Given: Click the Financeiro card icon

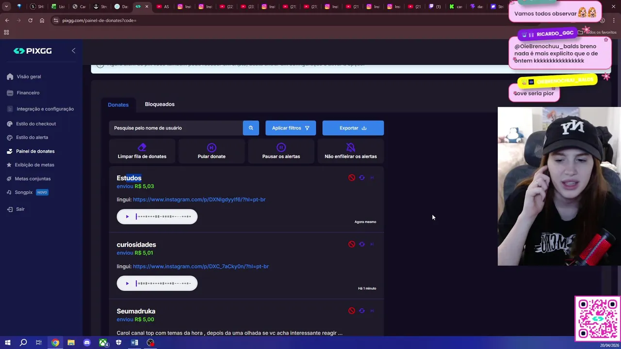Looking at the screenshot, I should click(x=10, y=93).
